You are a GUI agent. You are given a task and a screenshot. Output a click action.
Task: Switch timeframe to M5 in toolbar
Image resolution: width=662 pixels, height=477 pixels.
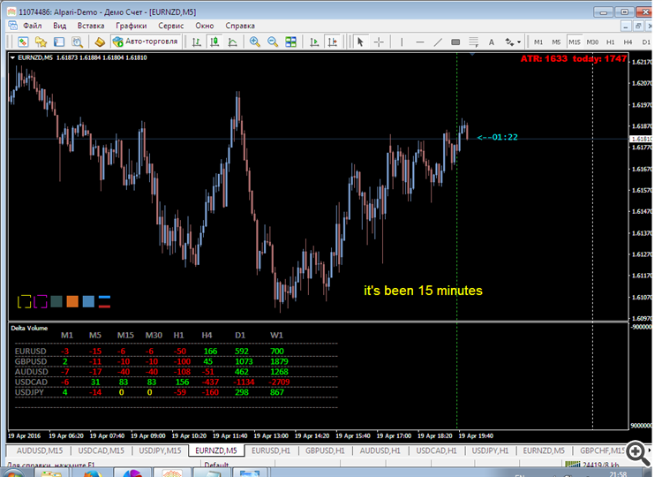[x=556, y=42]
